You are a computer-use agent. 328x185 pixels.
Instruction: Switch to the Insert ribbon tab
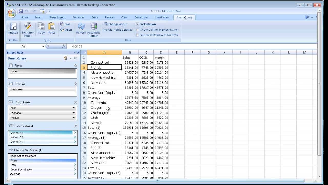tap(39, 17)
